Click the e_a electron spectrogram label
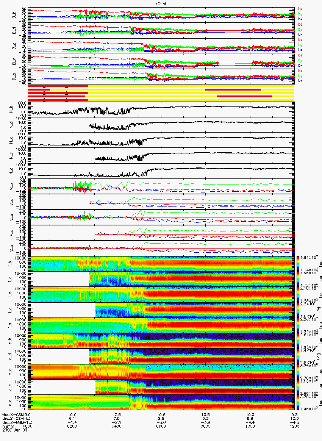 [10, 403]
